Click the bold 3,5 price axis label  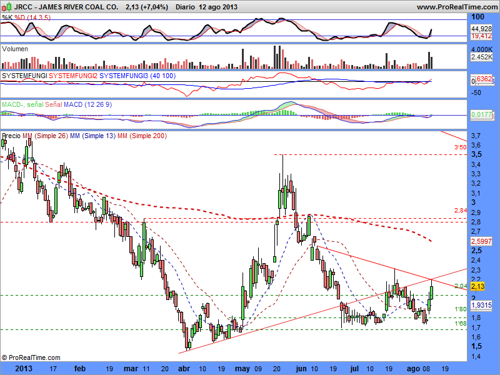coord(477,154)
